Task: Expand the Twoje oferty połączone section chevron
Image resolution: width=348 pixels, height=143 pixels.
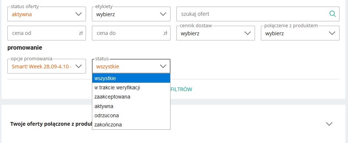Action: click(x=329, y=124)
